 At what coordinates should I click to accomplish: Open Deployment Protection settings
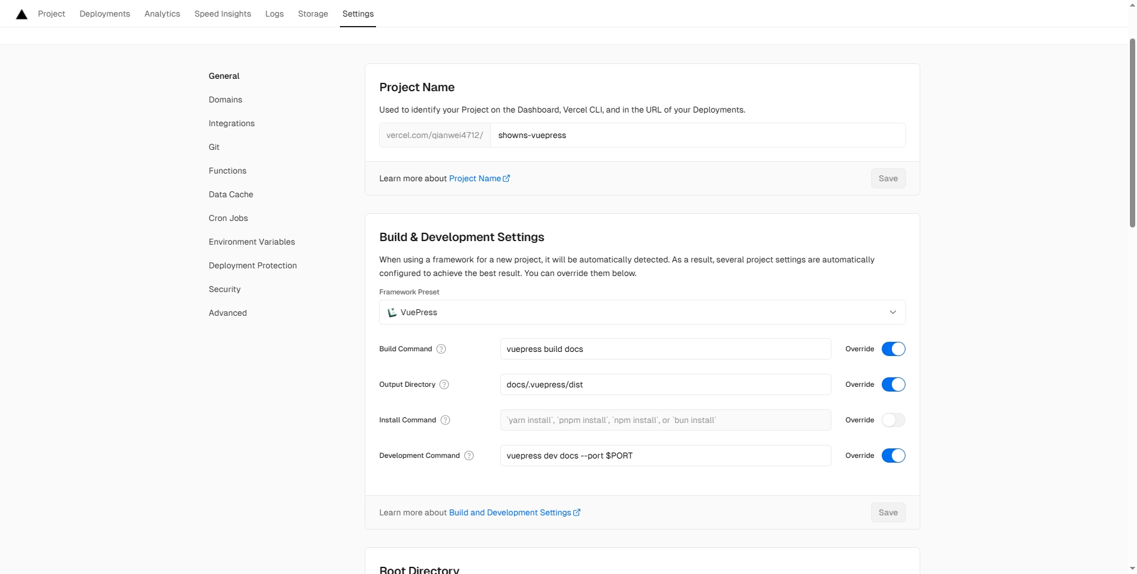253,265
